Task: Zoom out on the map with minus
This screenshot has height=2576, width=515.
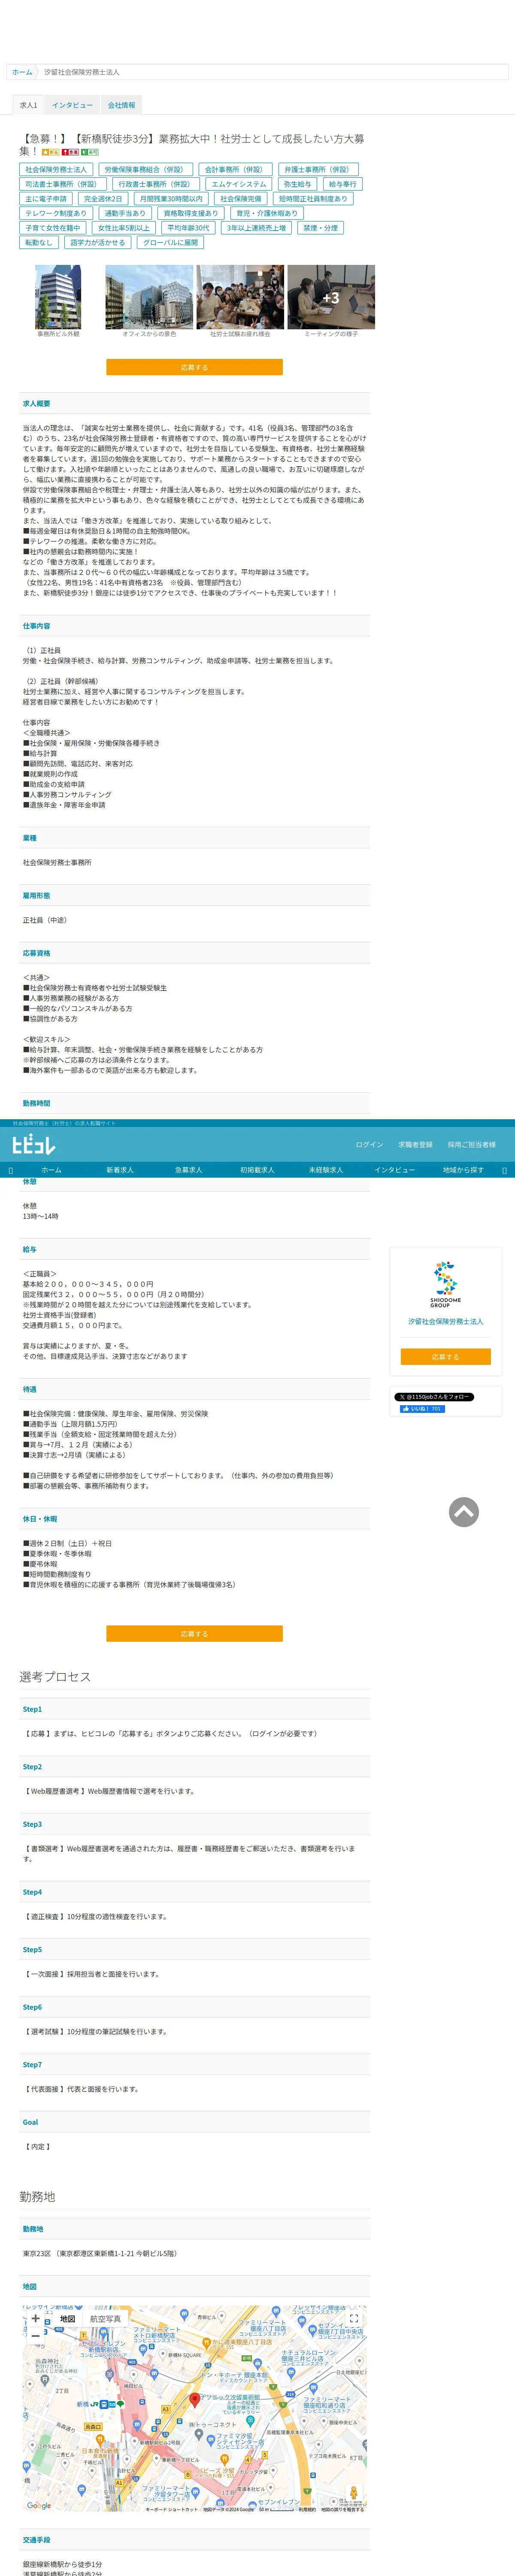Action: pyautogui.click(x=35, y=2335)
